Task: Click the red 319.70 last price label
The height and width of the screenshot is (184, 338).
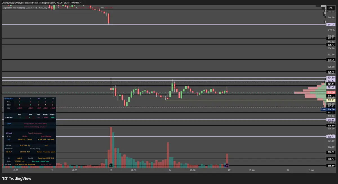Action: coord(331,92)
